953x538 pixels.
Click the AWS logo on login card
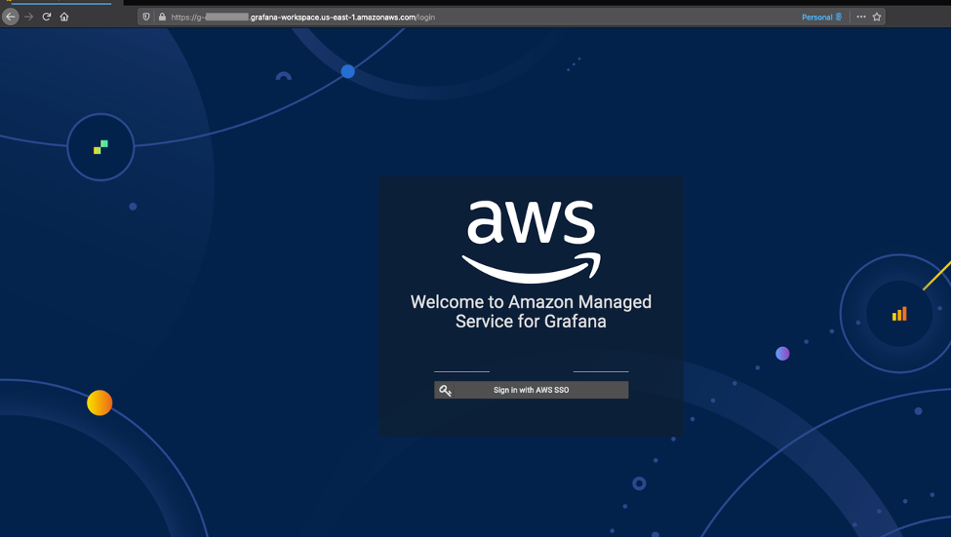532,242
